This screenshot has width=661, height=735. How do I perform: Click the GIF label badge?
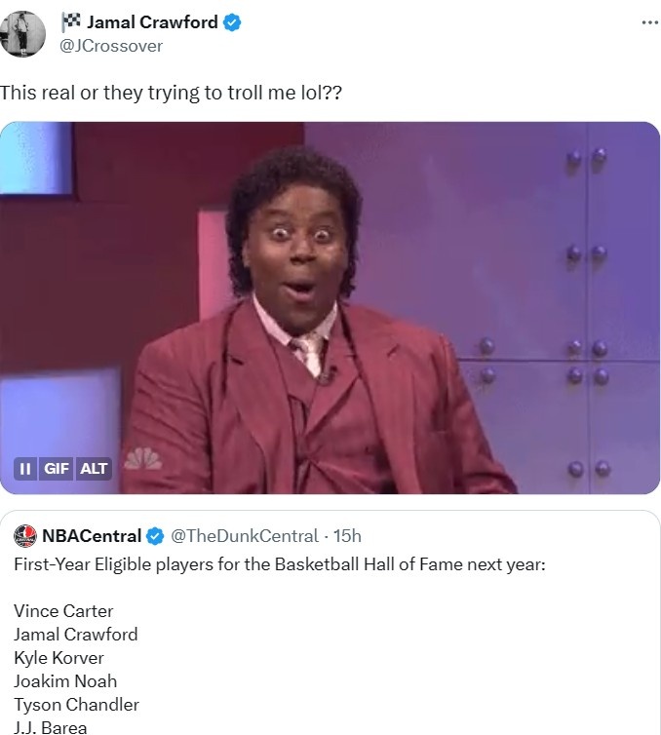[x=57, y=468]
